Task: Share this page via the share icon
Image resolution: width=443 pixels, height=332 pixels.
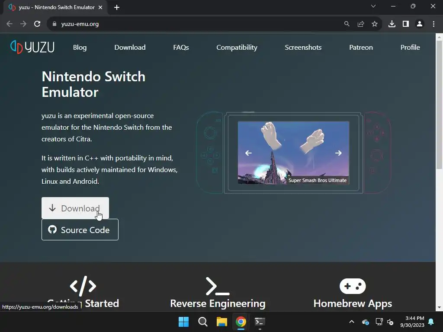Action: (x=361, y=24)
